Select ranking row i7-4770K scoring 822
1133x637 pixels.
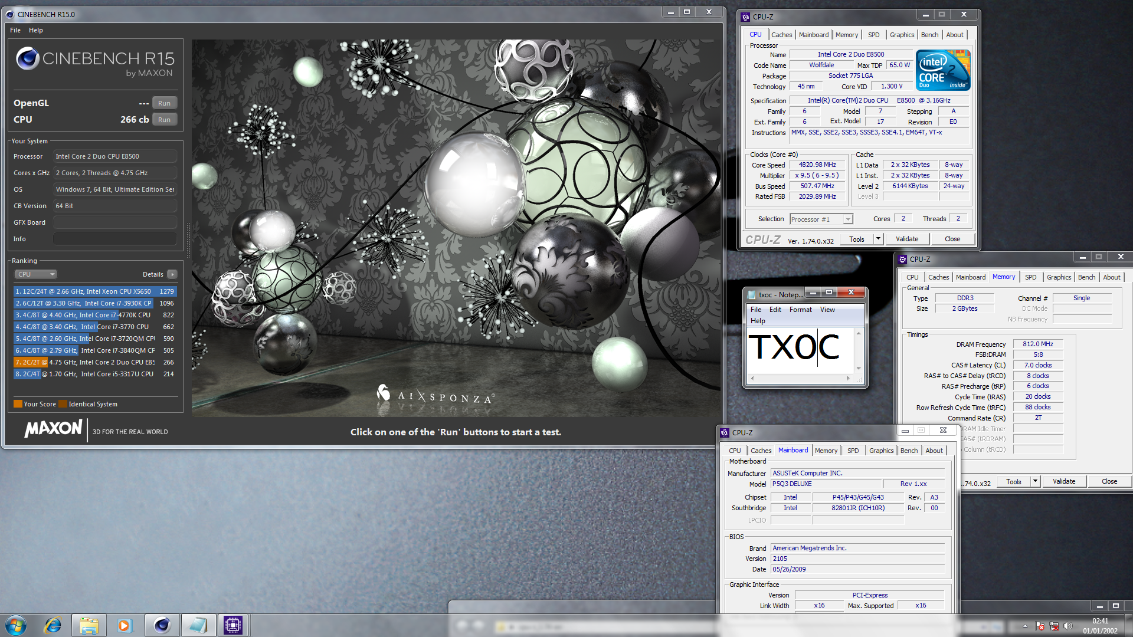point(95,315)
